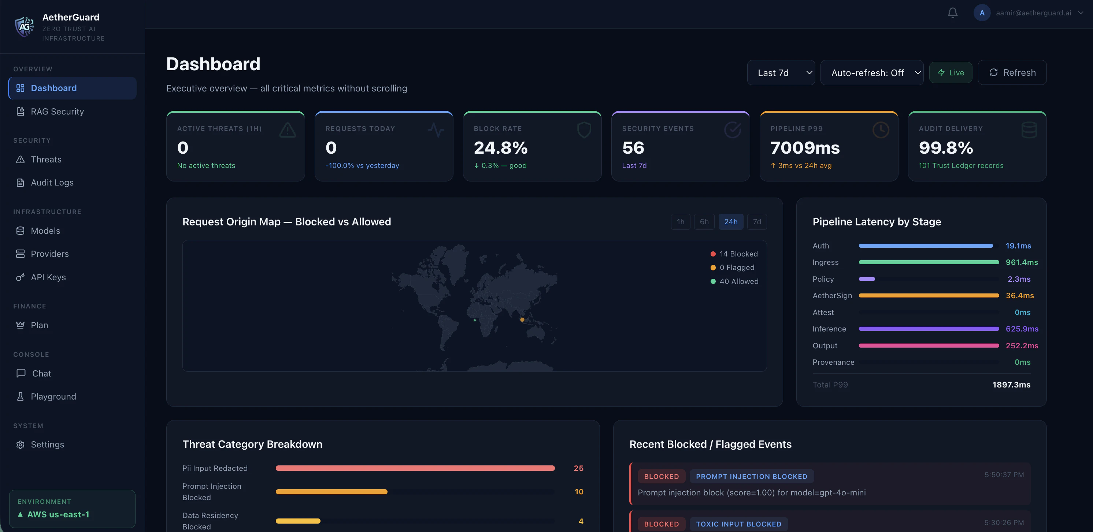This screenshot has width=1093, height=532.
Task: Select the 1h map time range
Action: pyautogui.click(x=680, y=222)
